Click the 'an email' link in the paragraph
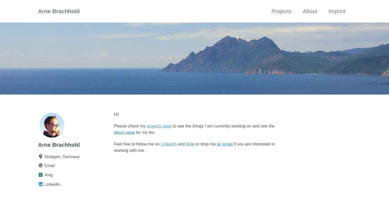This screenshot has height=219, width=389. (225, 144)
